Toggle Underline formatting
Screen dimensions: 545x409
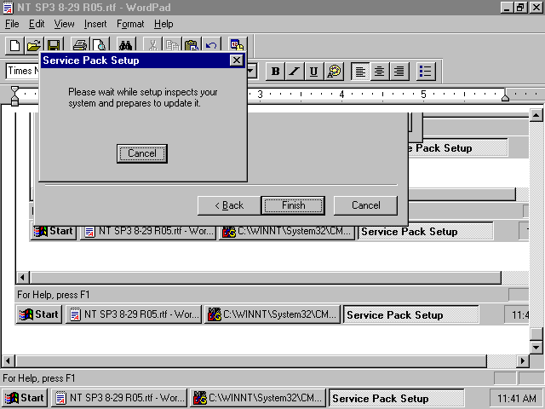(x=313, y=72)
